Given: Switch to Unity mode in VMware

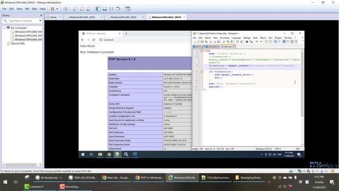Looking at the screenshot, I should [x=118, y=9].
